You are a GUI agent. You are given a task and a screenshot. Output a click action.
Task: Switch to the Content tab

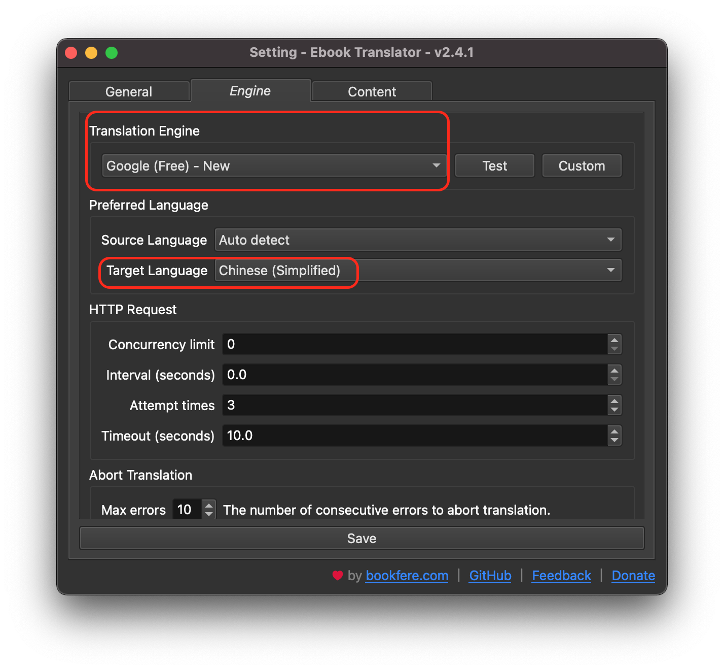click(372, 91)
